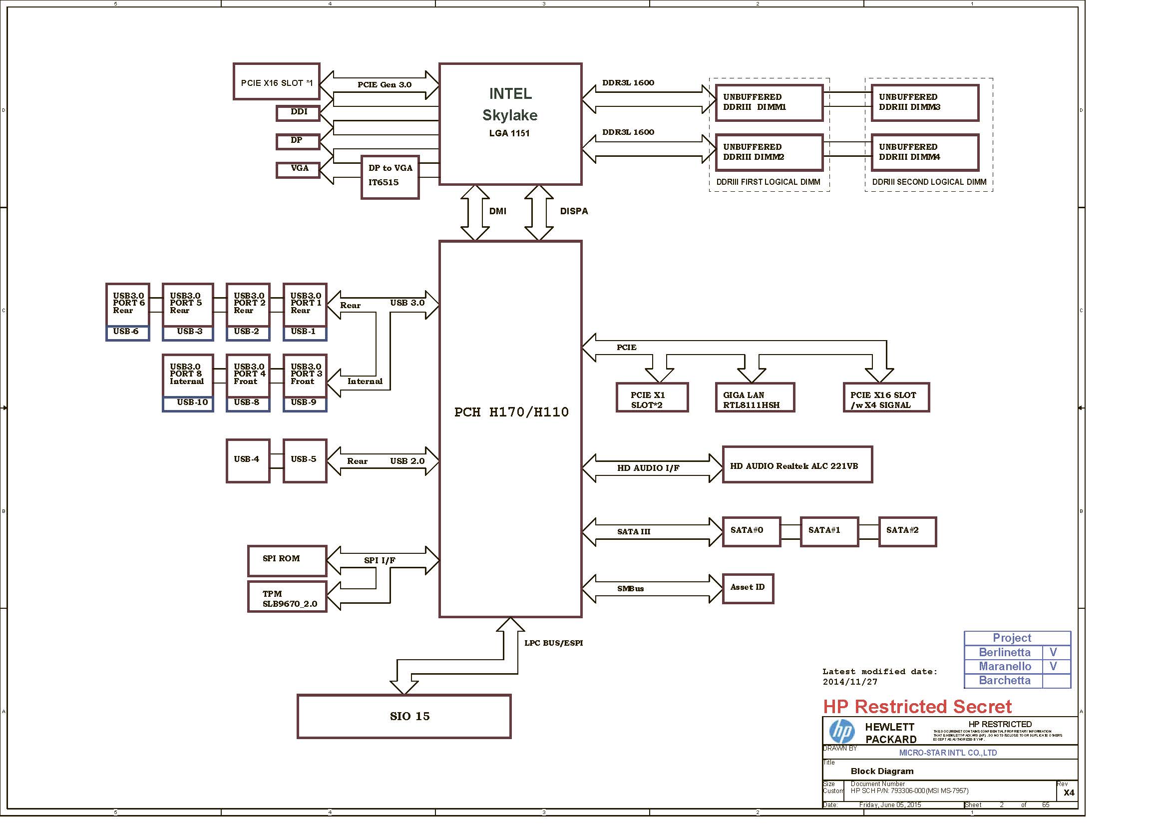Click the empty Barchetta check cell
1168x826 pixels.
1056,681
